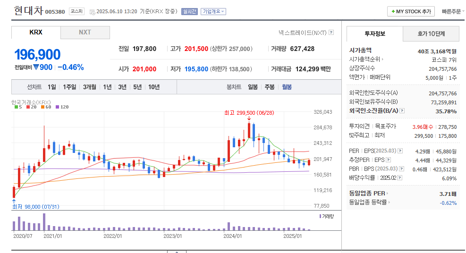Click the current price 196,900

tap(37, 55)
